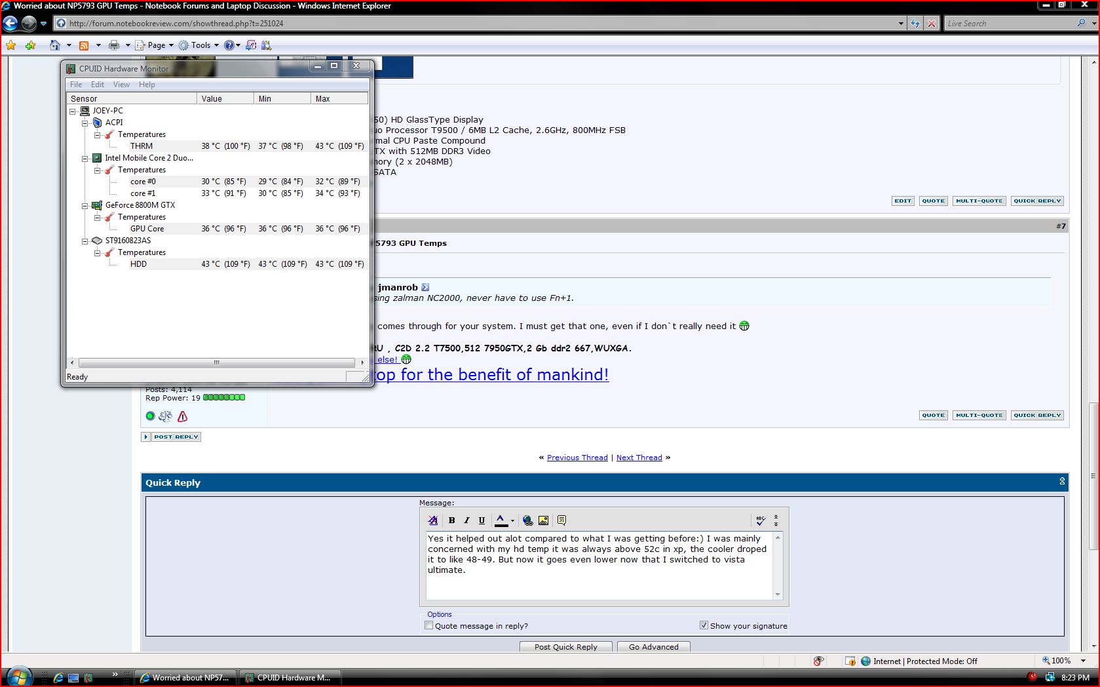Switch to the Worried about NP57 taskbar window
Viewport: 1100px width, 687px height.
tap(185, 678)
